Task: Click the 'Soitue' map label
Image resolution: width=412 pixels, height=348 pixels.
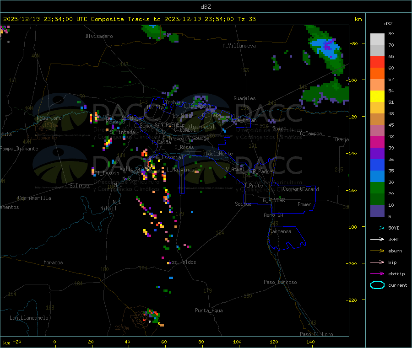Action: [x=243, y=204]
